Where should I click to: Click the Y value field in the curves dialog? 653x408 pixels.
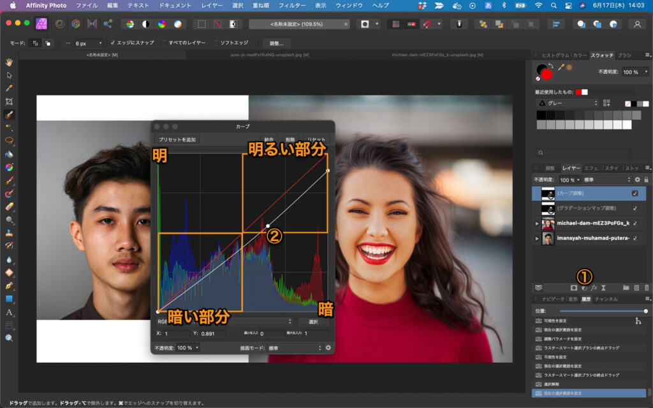[213, 333]
